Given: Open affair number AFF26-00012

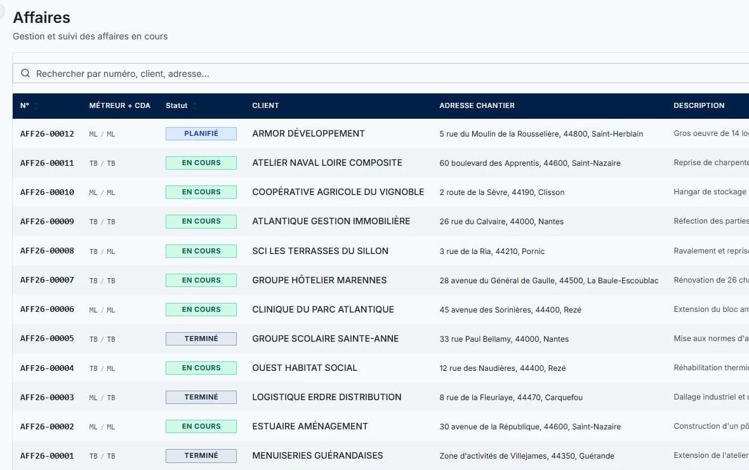Looking at the screenshot, I should click(48, 134).
